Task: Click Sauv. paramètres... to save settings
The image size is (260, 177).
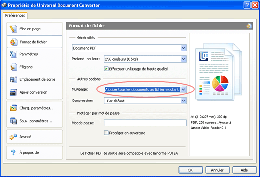Action: tap(34, 121)
